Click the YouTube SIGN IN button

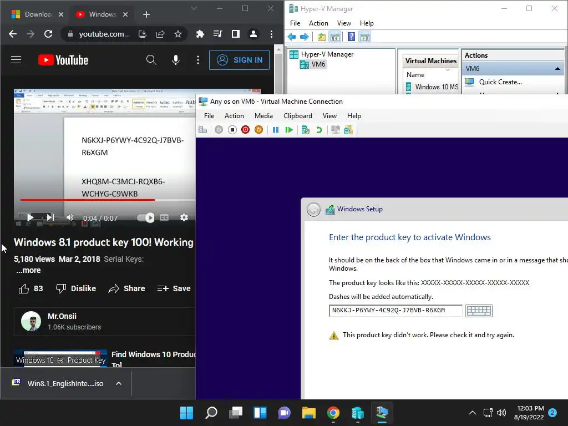(240, 60)
